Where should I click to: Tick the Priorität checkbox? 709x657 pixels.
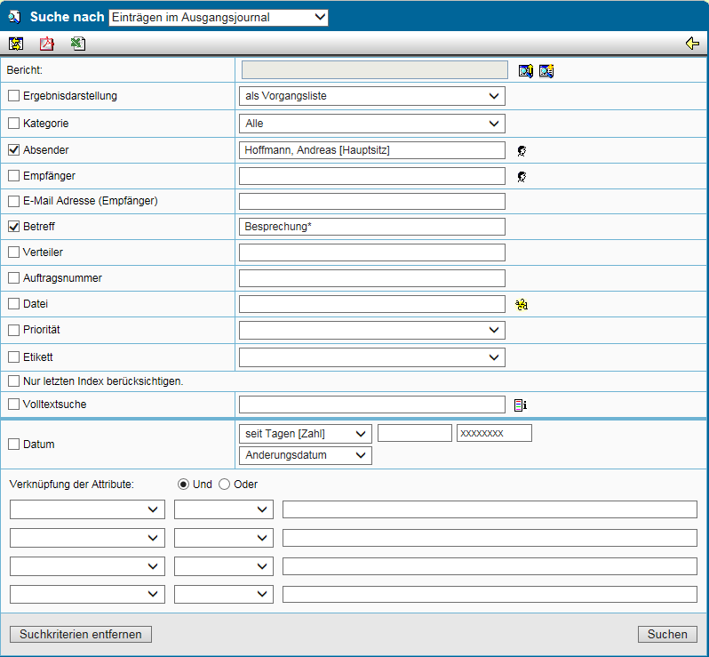14,330
